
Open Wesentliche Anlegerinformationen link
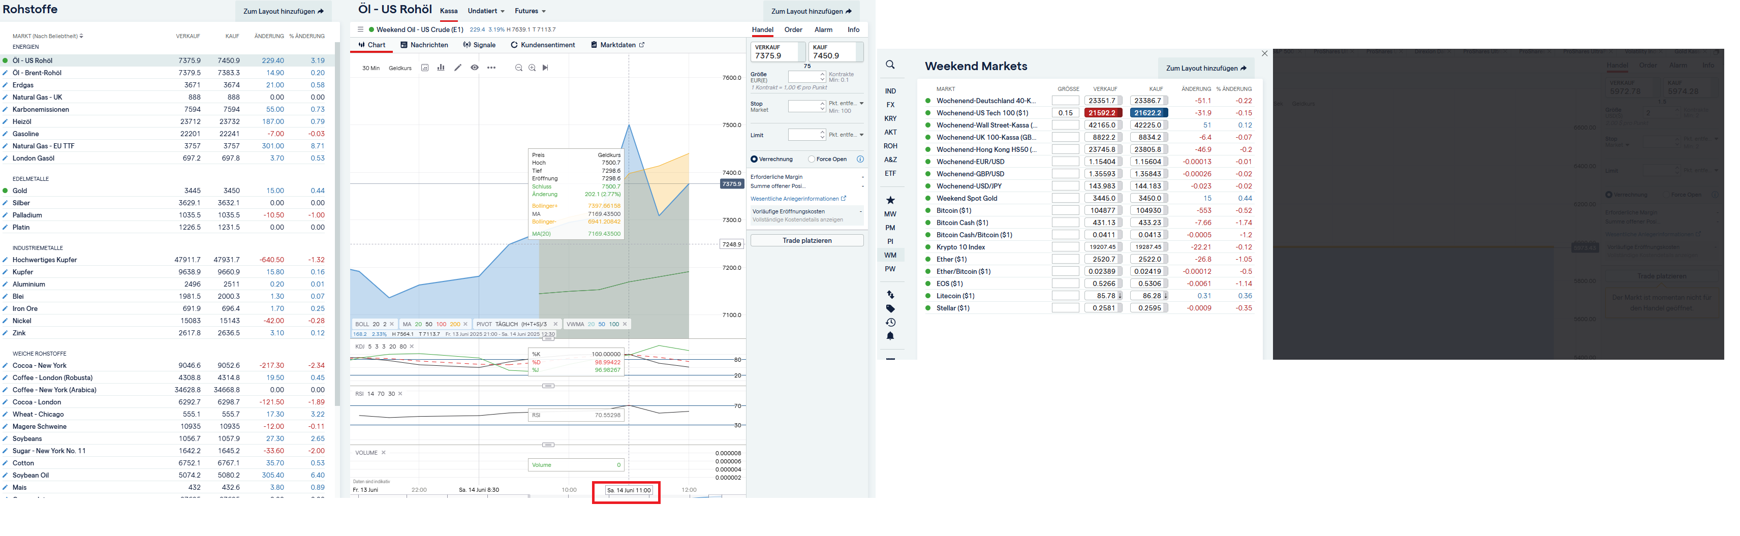pos(798,199)
